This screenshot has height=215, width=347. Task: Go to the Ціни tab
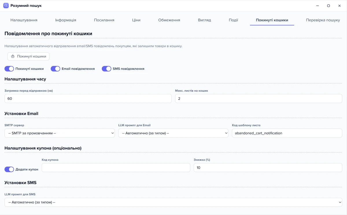click(x=136, y=20)
